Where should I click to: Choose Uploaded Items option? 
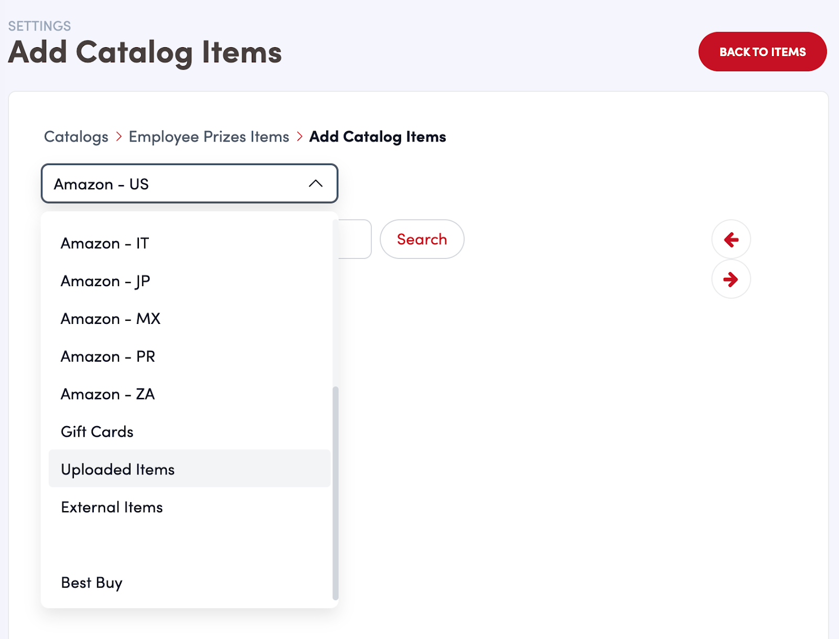coord(118,469)
